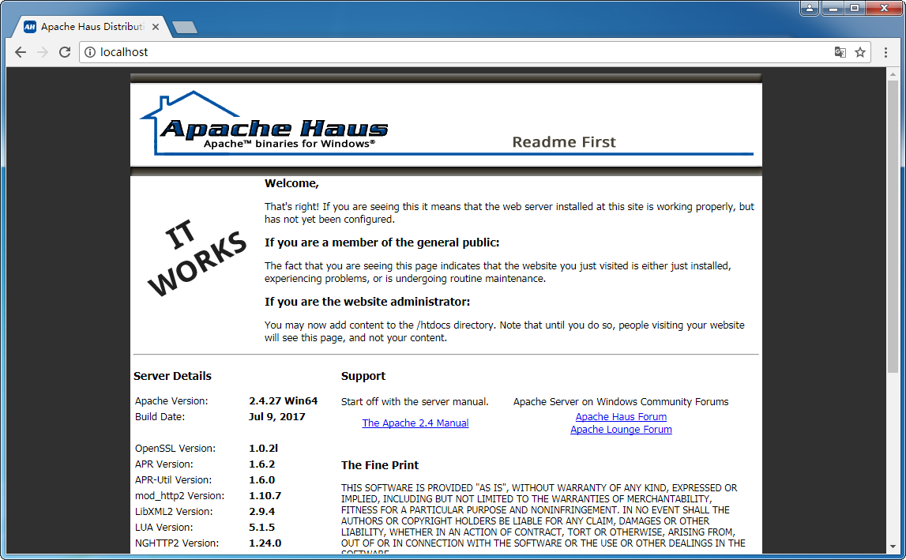Click the NGHTTP2 value '1.24.0'
The image size is (906, 560).
[x=265, y=543]
